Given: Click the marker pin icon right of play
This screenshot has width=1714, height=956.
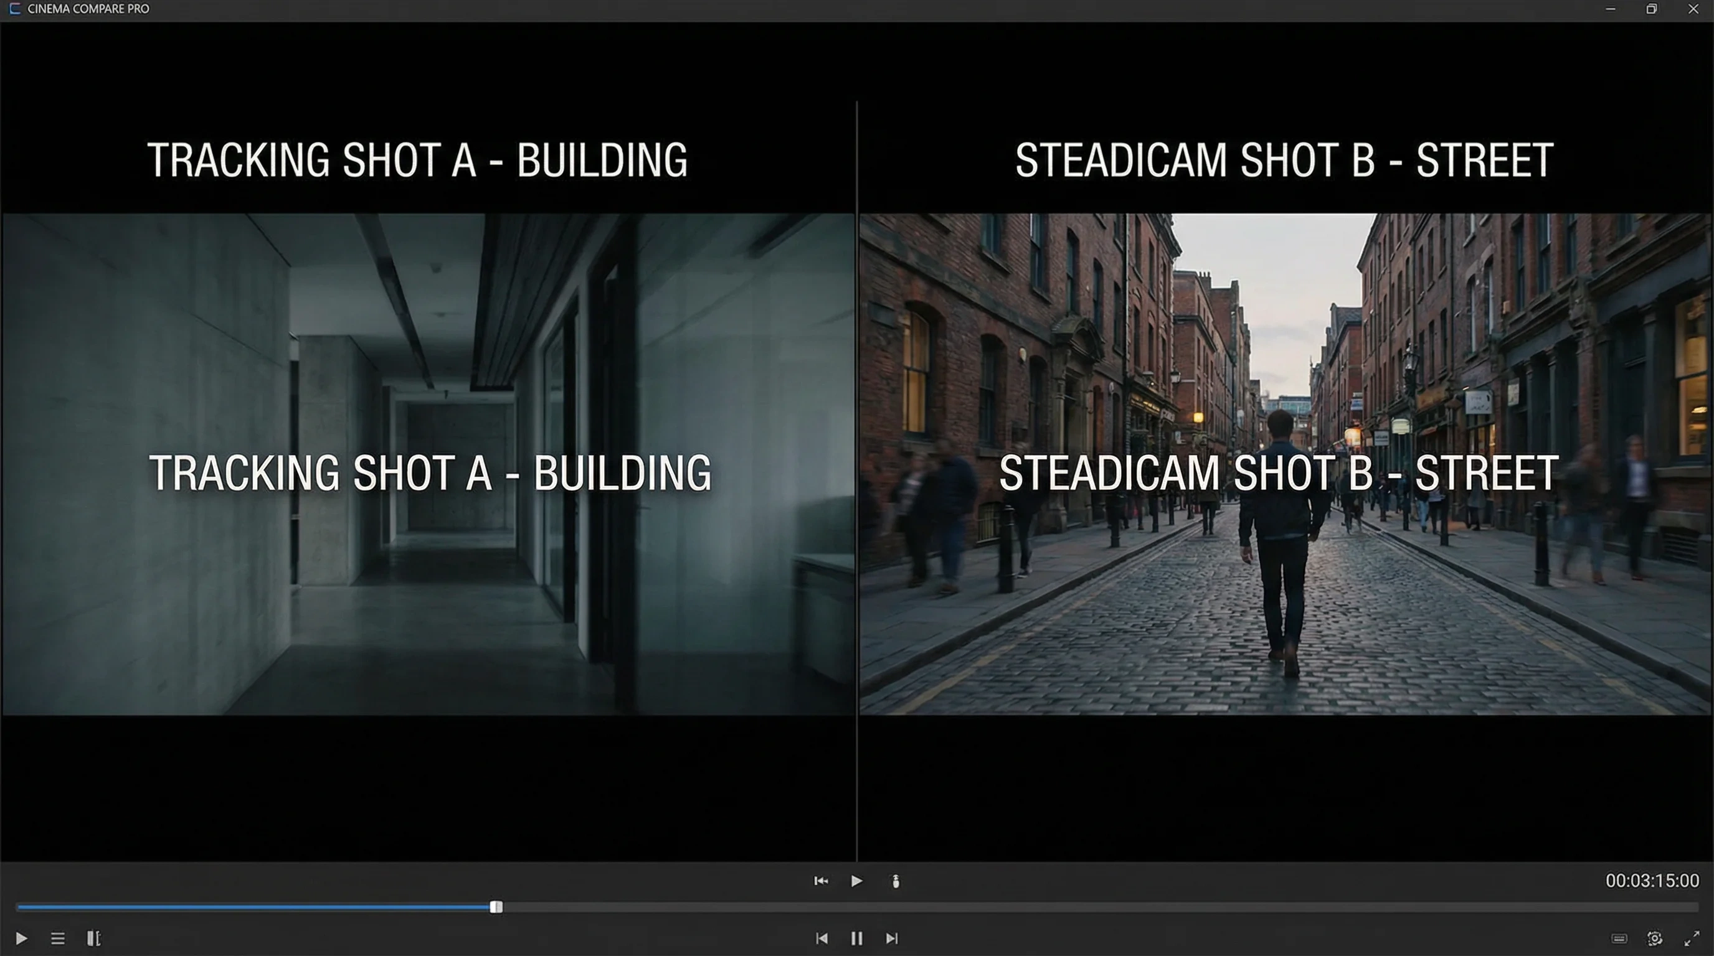Looking at the screenshot, I should 896,881.
